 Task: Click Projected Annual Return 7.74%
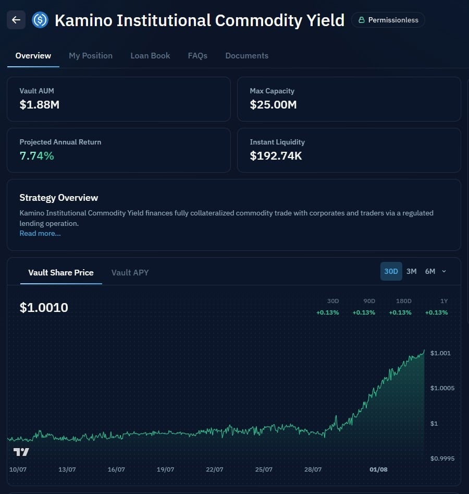[x=37, y=155]
